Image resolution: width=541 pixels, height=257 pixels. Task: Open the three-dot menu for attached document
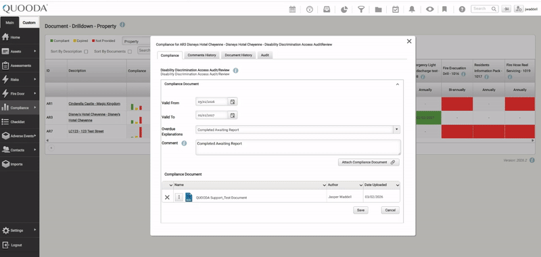[x=179, y=197]
